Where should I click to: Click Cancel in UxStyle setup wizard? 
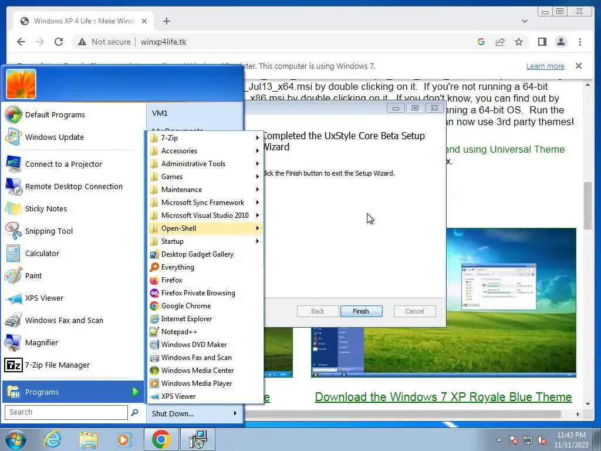coord(415,311)
